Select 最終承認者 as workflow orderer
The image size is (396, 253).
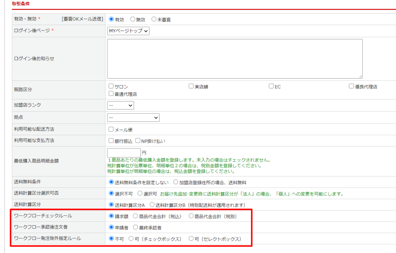(135, 227)
